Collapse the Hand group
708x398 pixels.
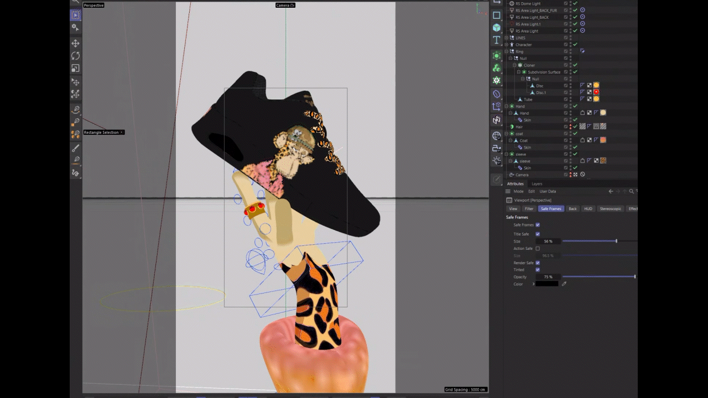click(506, 106)
